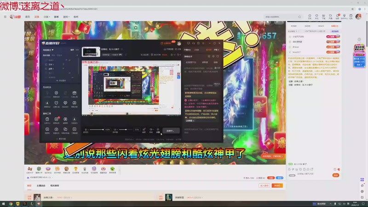This screenshot has height=207, width=368.
Task: Switch to the 相关推荐 tab
Action: click(x=55, y=186)
